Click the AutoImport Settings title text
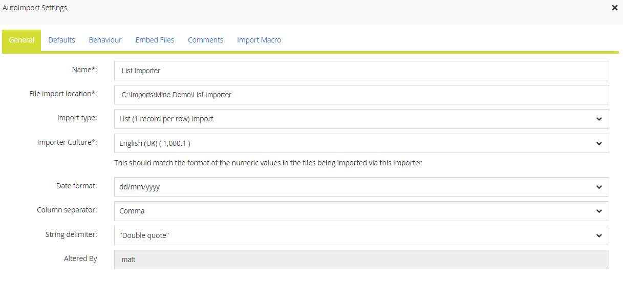Screen dimensions: 623x281 pyautogui.click(x=35, y=8)
